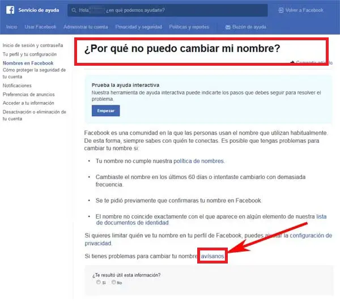Open the Privacidad y seguridad menu
The image size is (340, 302).
click(x=139, y=27)
